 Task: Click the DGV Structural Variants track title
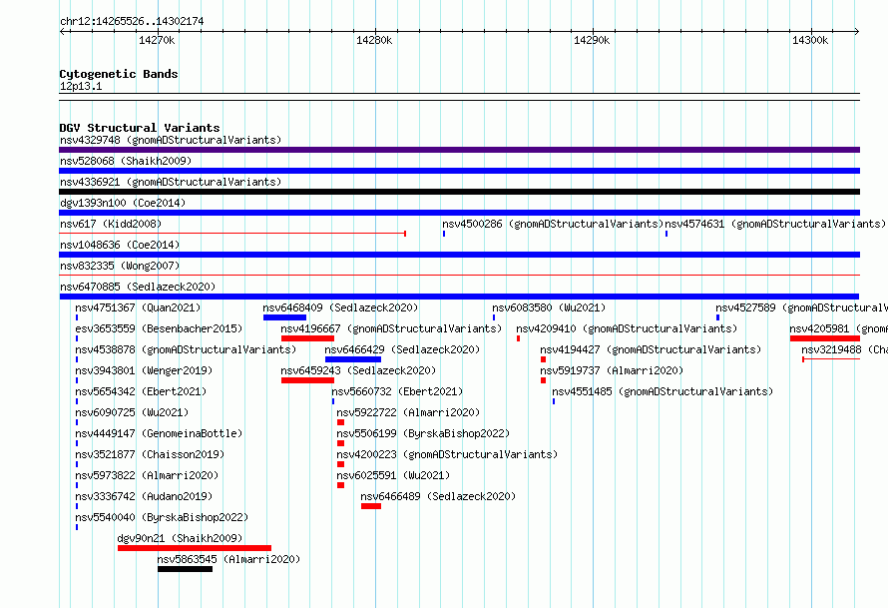click(x=140, y=128)
